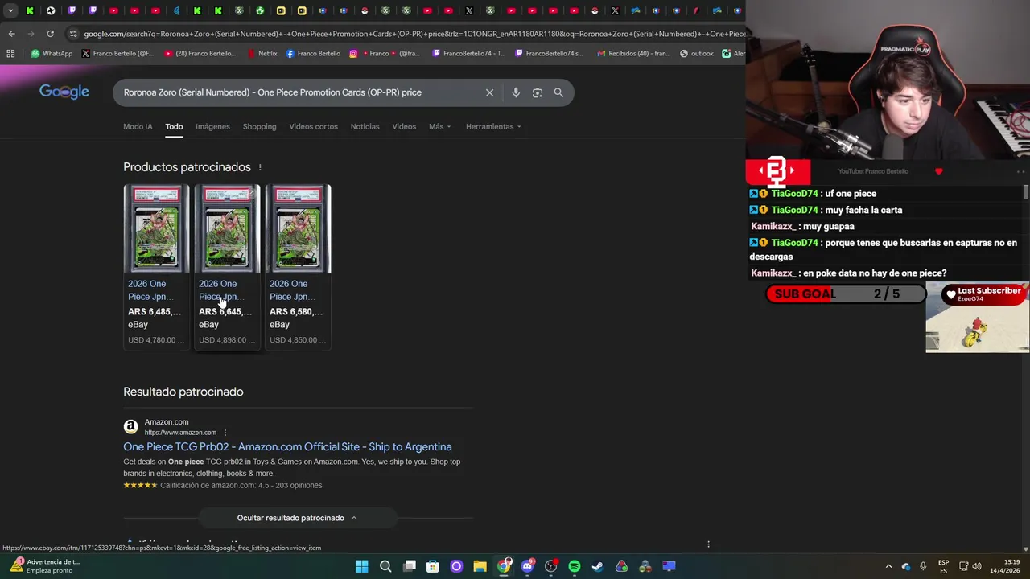Viewport: 1030px width, 579px height.
Task: Click the card thumbnail above ARS 6,485
Action: click(156, 229)
